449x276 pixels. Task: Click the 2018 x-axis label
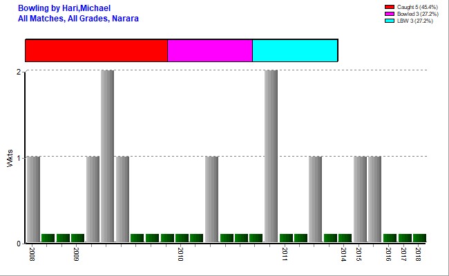[418, 254]
